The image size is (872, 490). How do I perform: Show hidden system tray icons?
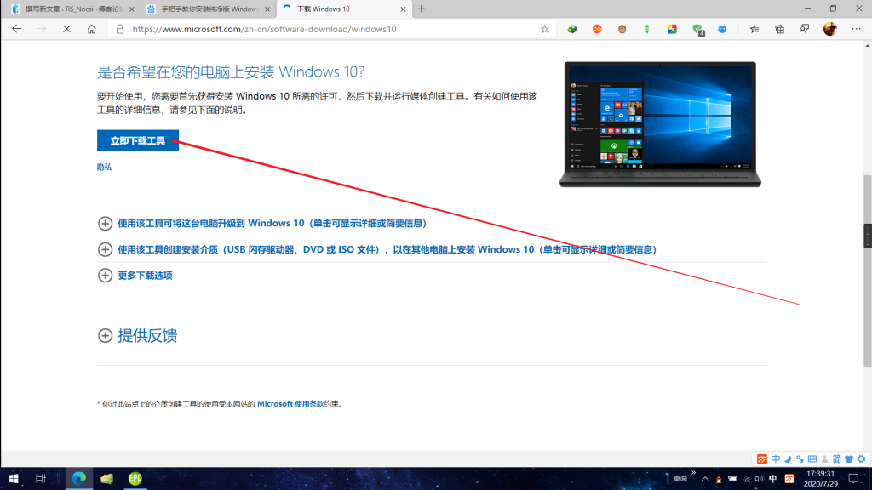coord(705,479)
